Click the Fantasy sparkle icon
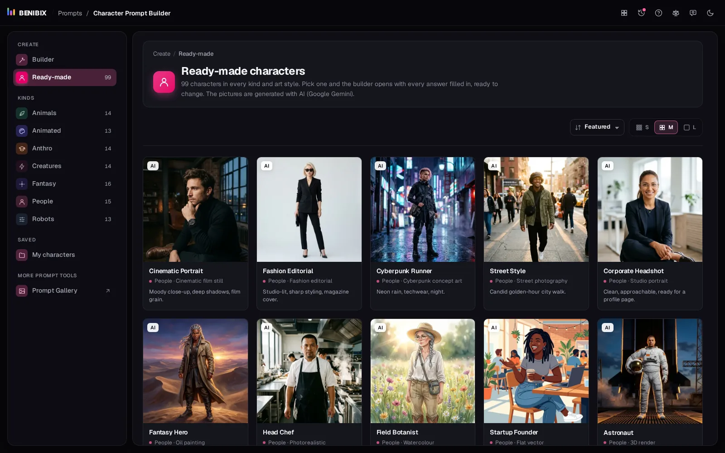This screenshot has height=453, width=725. (22, 184)
